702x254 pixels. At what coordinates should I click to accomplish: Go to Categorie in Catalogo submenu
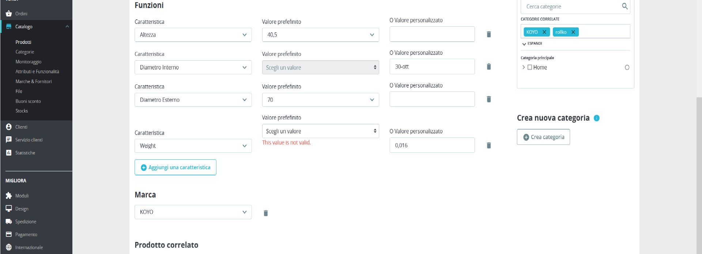tap(25, 52)
